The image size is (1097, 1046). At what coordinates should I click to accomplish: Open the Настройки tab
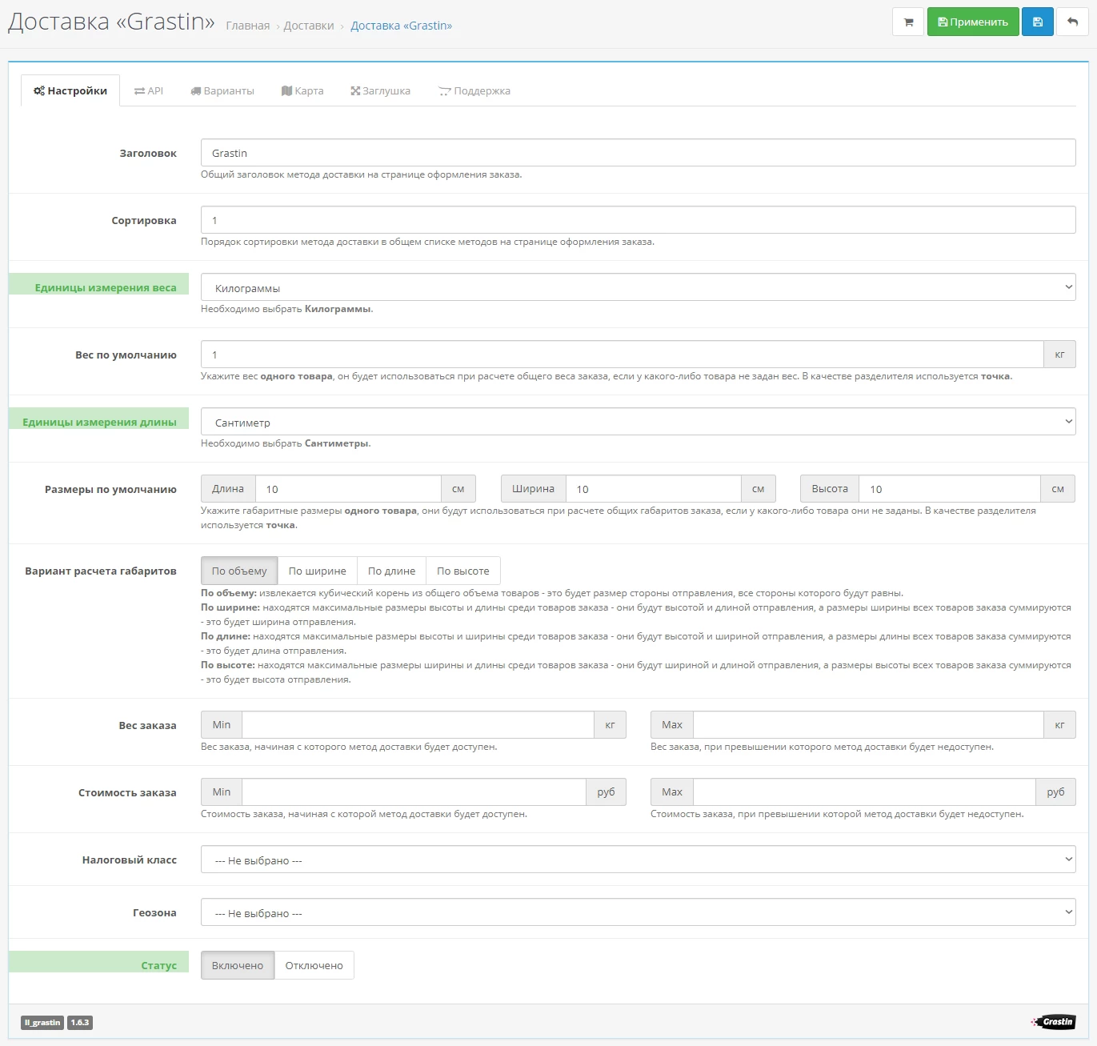pyautogui.click(x=70, y=90)
